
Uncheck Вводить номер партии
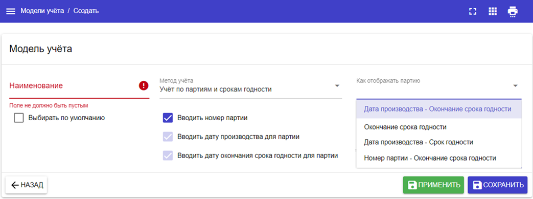click(x=168, y=118)
